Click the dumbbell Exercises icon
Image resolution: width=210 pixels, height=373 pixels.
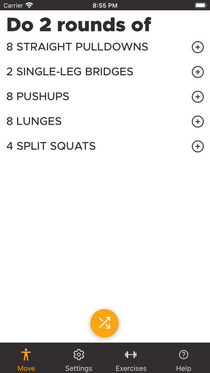click(x=131, y=354)
